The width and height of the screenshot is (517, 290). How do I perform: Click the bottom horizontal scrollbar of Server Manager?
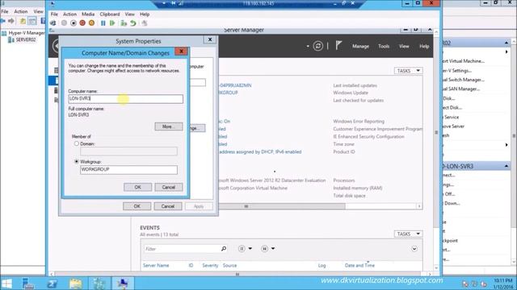240,274
